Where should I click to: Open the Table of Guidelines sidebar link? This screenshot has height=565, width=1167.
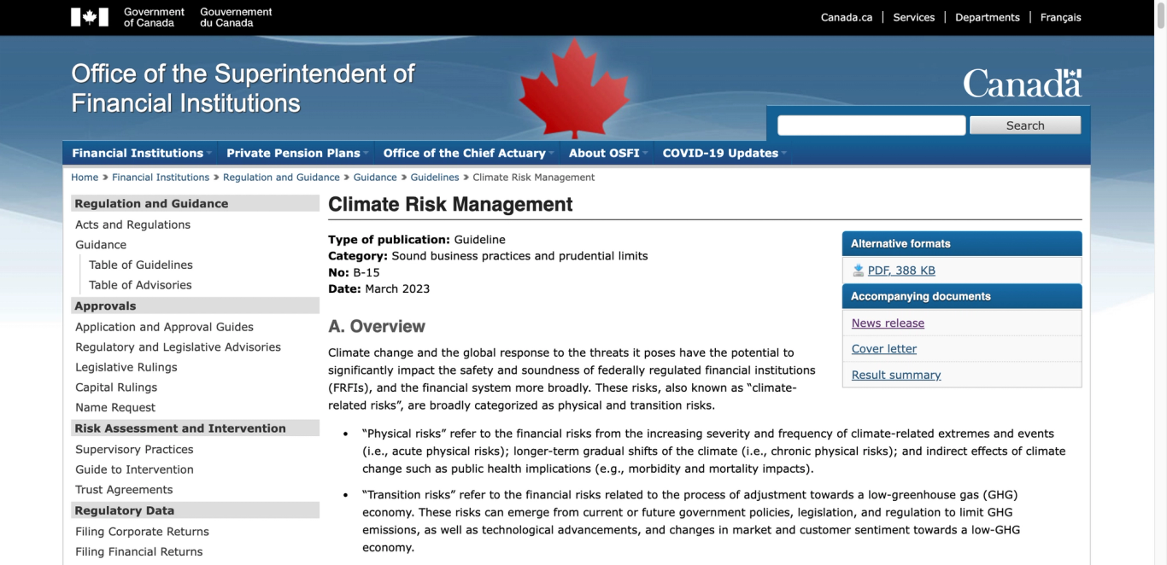[x=140, y=265]
